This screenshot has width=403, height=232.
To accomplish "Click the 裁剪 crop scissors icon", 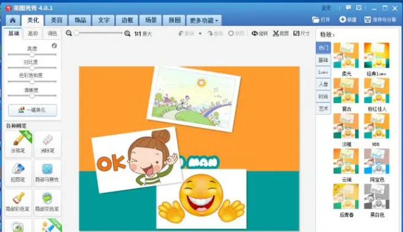I will 276,33.
